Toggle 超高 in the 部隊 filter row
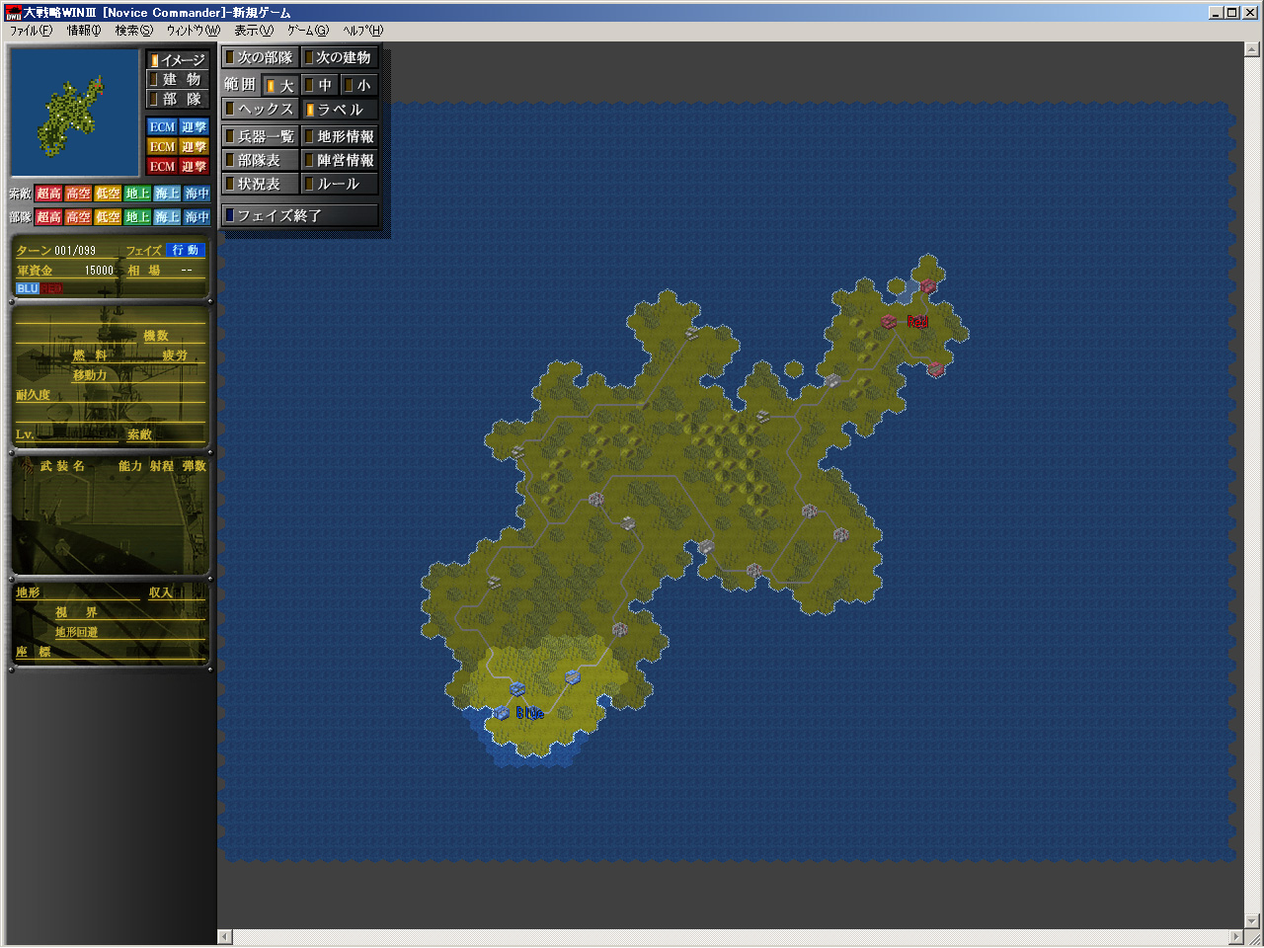Image resolution: width=1264 pixels, height=948 pixels. click(x=48, y=217)
